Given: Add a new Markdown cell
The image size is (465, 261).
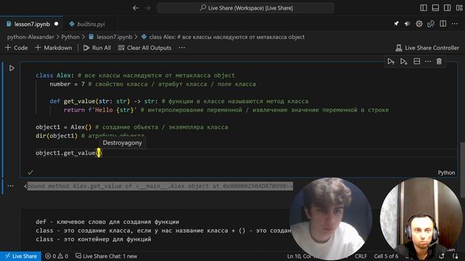Looking at the screenshot, I should [x=54, y=48].
